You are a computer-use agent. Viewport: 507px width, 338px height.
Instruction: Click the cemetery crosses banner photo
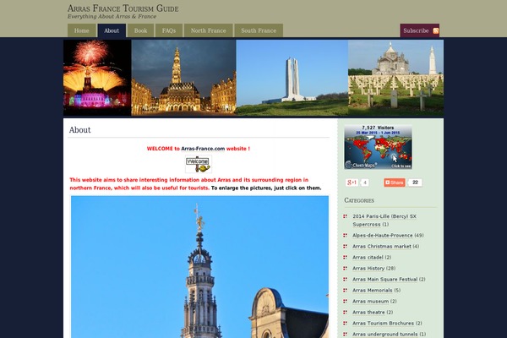coord(395,78)
